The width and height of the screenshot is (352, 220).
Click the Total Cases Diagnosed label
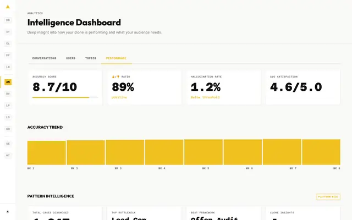click(50, 212)
